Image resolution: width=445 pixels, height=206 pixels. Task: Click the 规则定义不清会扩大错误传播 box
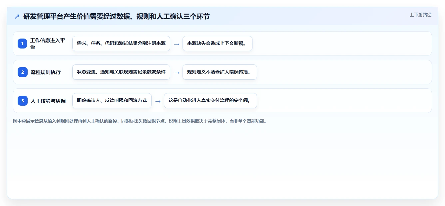coord(220,72)
